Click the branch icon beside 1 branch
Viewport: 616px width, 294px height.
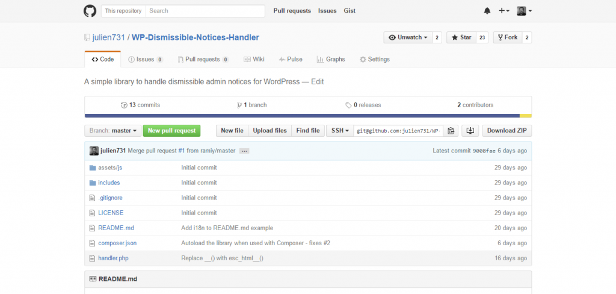click(x=239, y=105)
